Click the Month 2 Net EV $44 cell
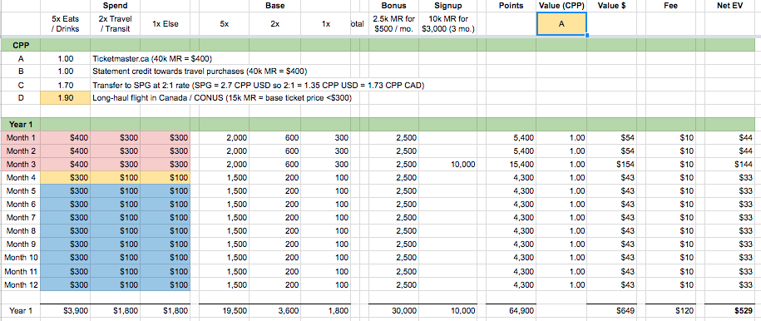The width and height of the screenshot is (761, 321). [730, 151]
